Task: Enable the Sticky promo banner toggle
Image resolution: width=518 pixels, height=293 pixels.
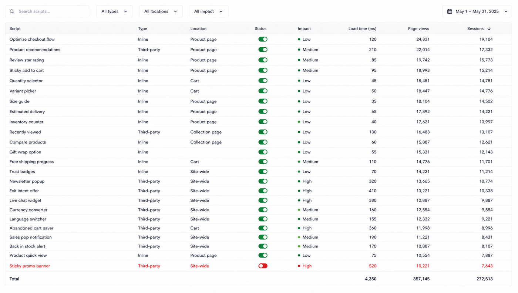Action: coord(263,266)
